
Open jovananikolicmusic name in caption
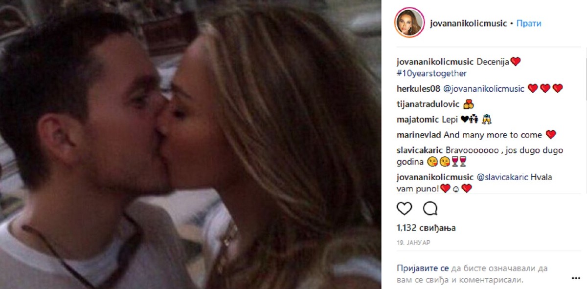coord(434,62)
